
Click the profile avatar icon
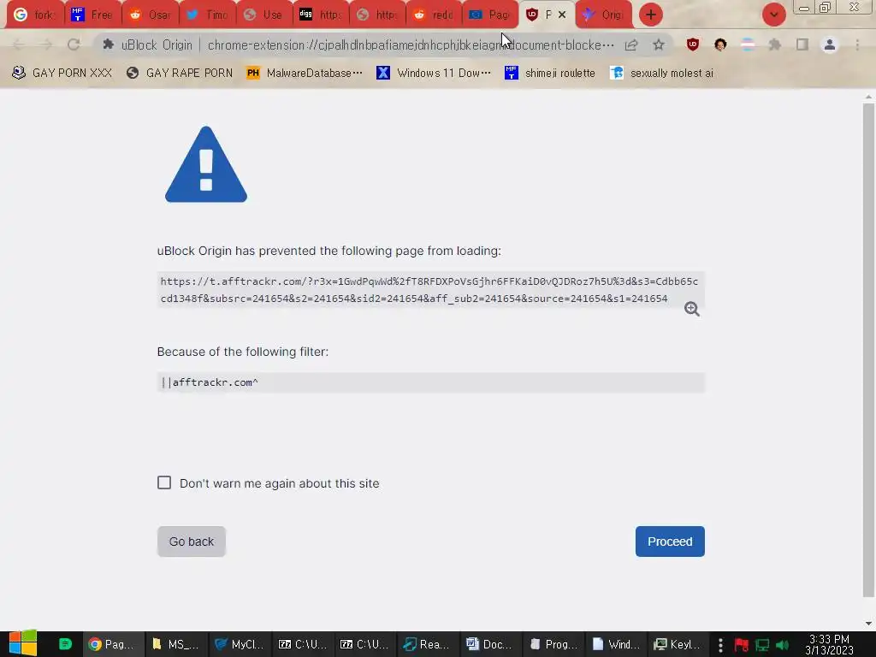click(x=830, y=44)
